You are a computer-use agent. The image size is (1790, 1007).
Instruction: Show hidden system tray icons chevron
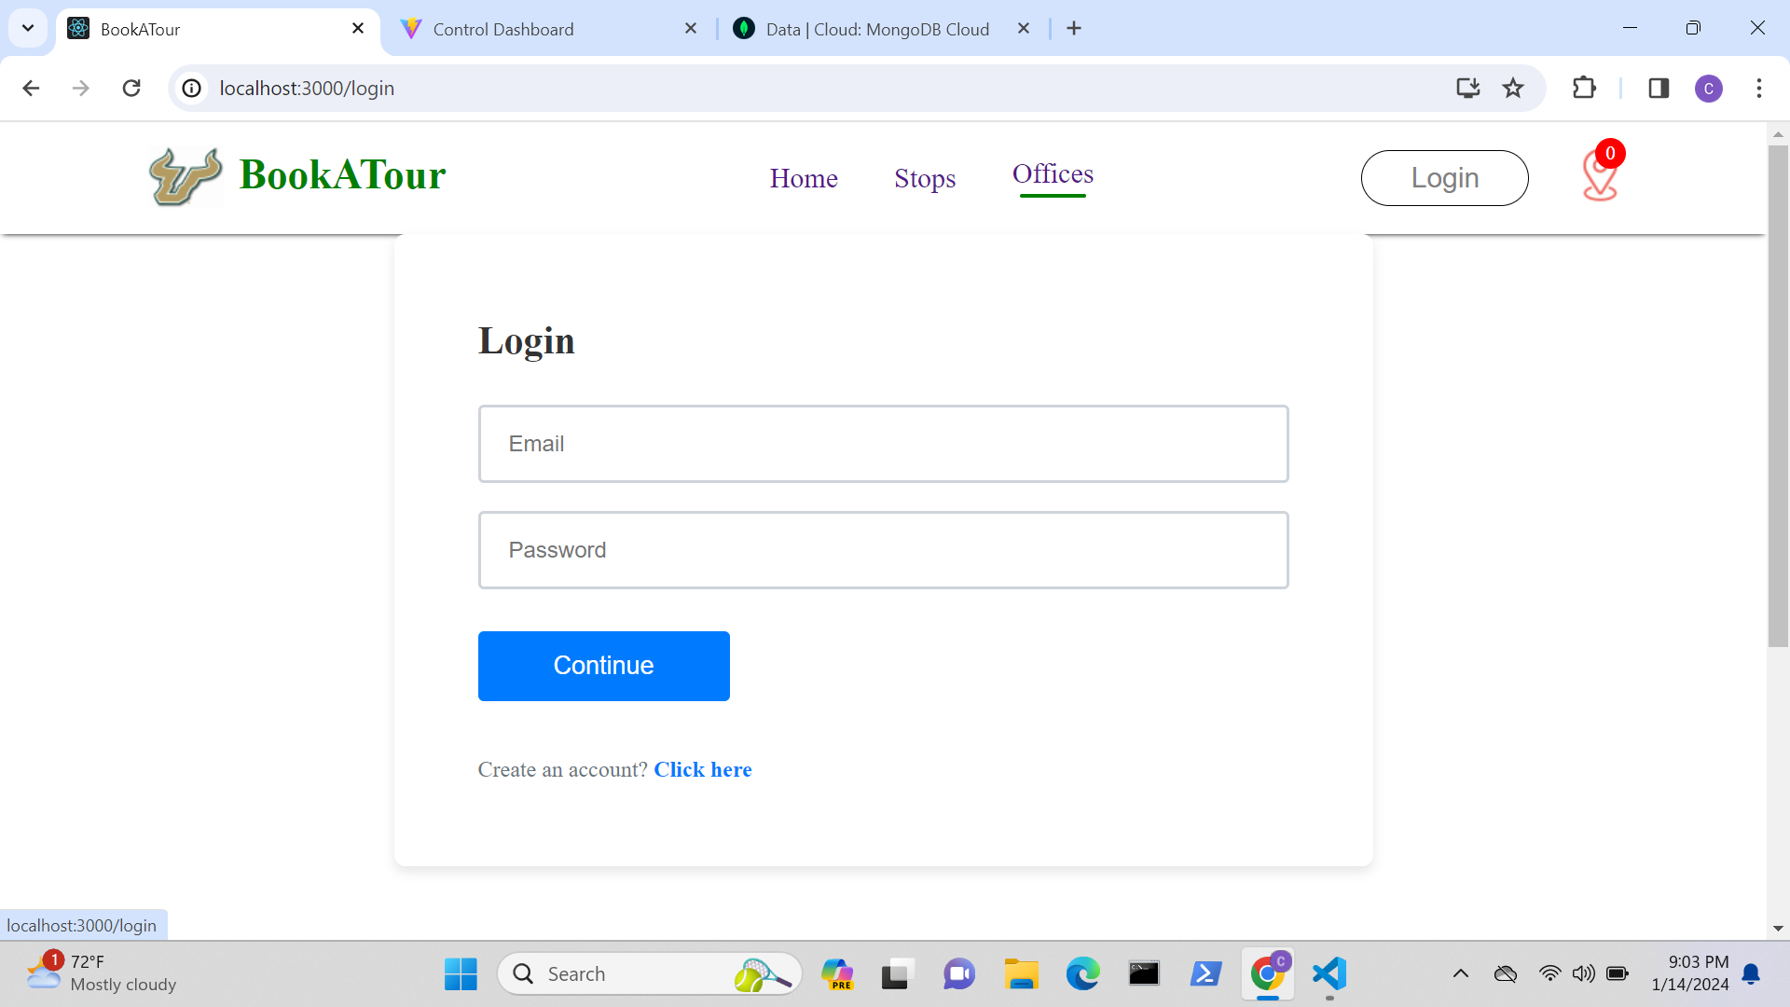point(1460,974)
